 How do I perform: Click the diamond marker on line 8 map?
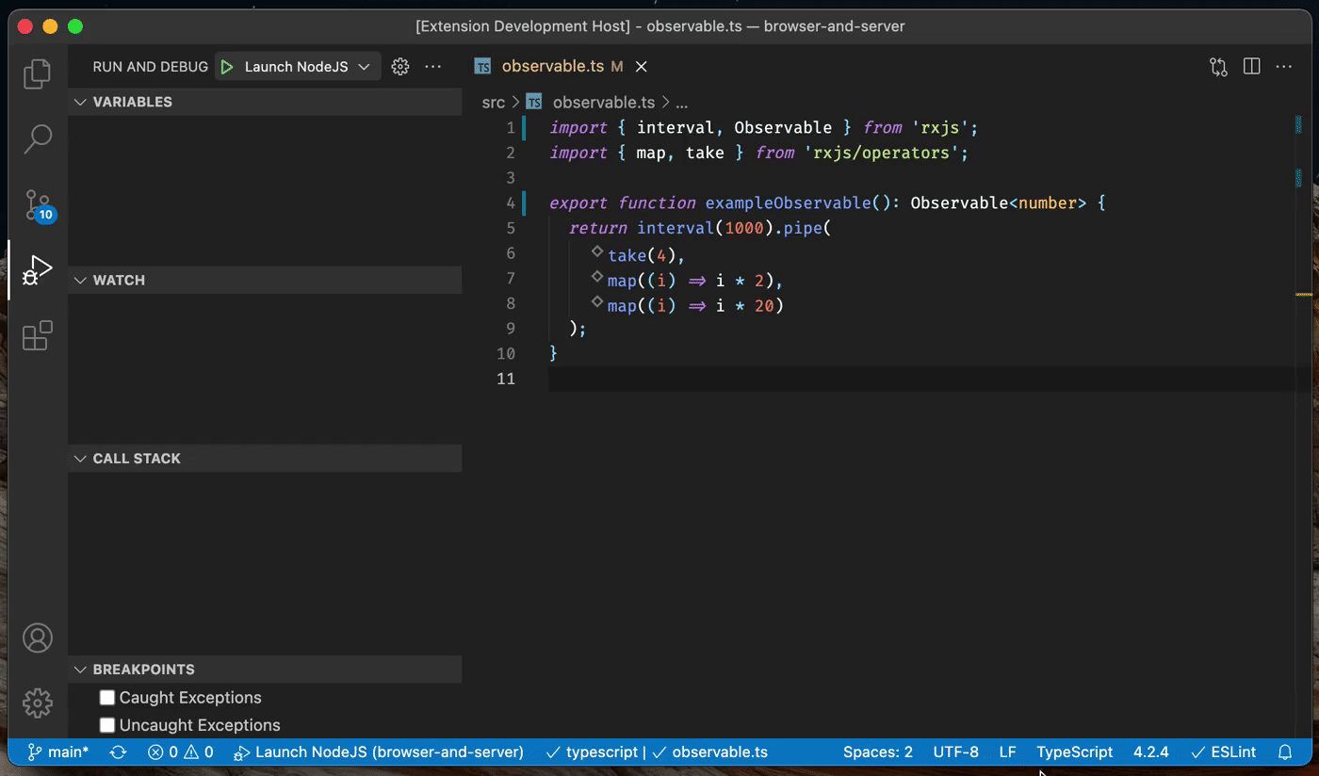tap(597, 301)
